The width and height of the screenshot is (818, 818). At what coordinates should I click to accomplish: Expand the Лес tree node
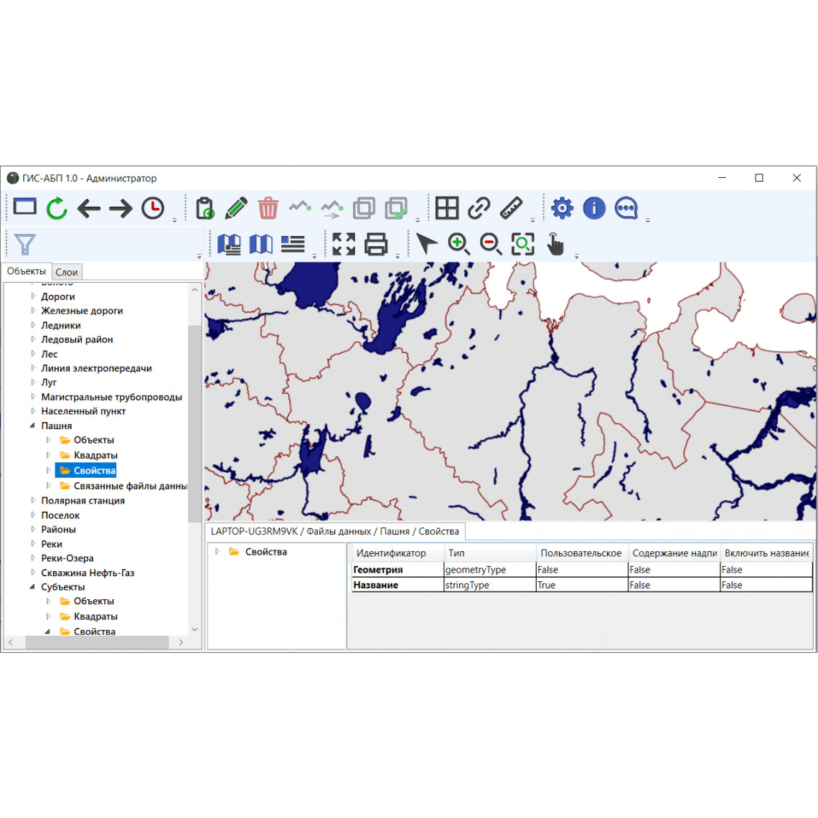pyautogui.click(x=32, y=354)
